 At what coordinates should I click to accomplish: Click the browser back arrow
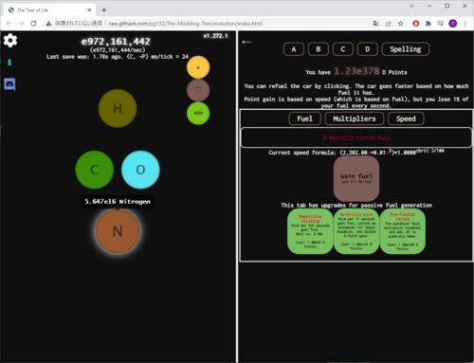9,24
